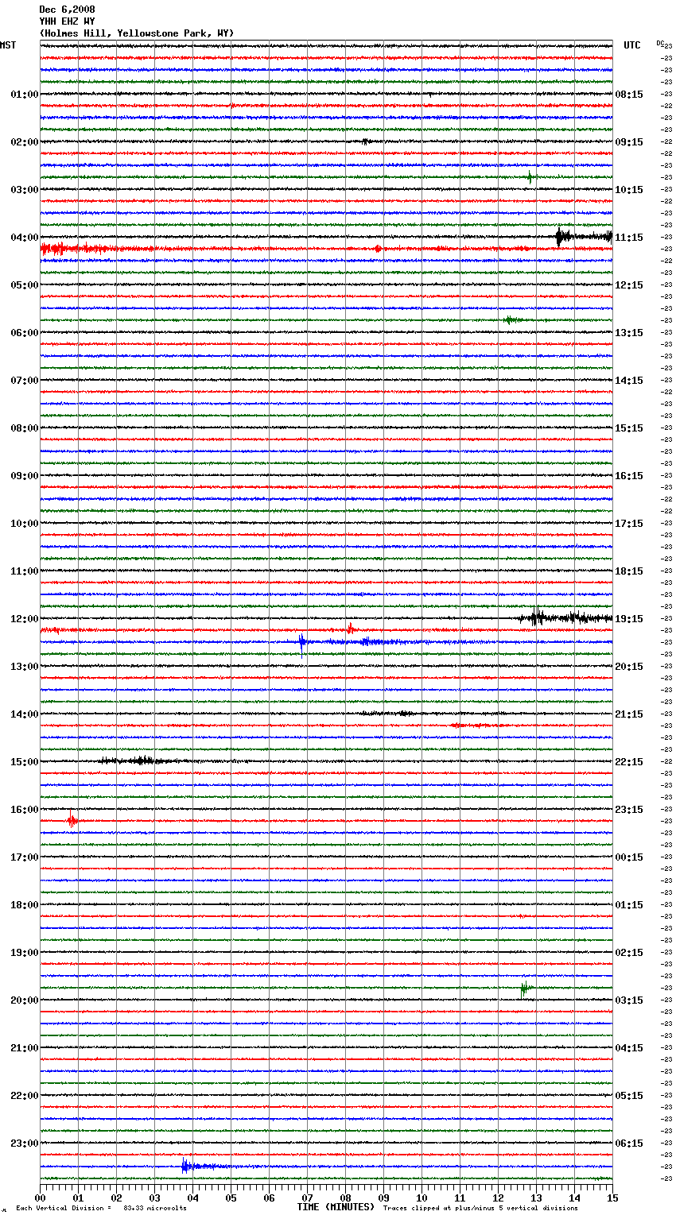
Task: Click the UTC time label "17:15"
Action: pyautogui.click(x=629, y=524)
